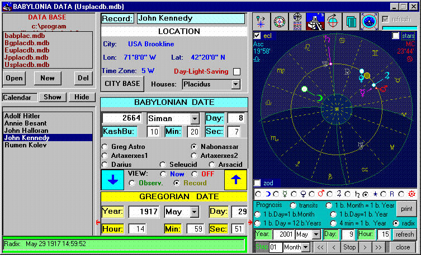Open the stacked documents toolbar icon
Viewport: 421px width, 255px height.
coord(351,21)
